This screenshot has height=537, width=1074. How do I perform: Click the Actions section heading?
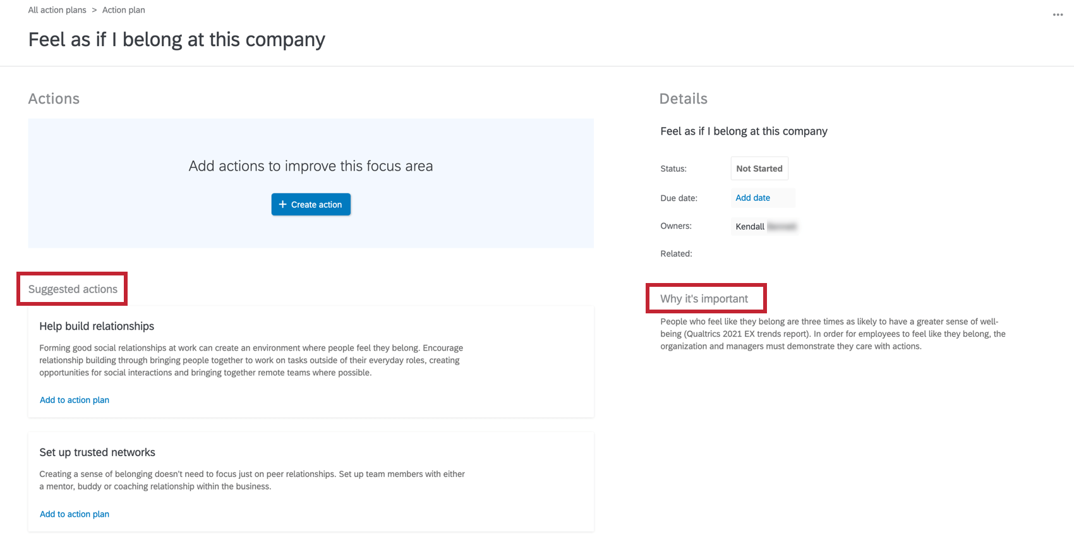pos(54,99)
